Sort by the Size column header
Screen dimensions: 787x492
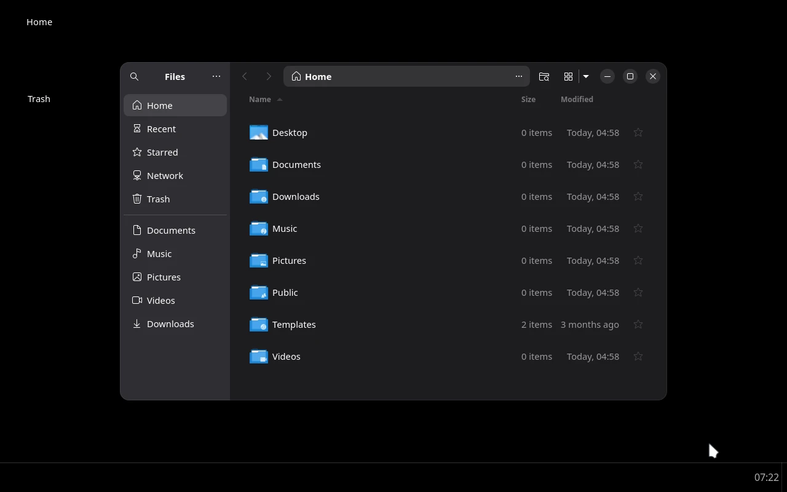(528, 99)
